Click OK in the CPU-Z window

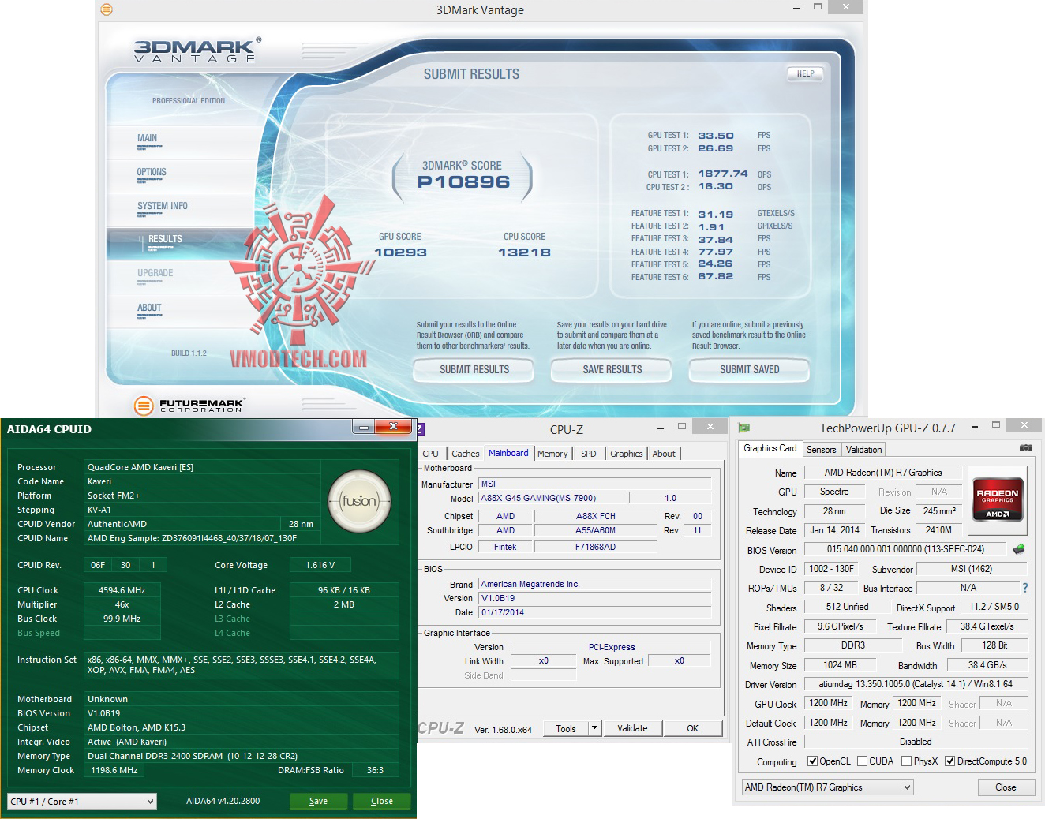(692, 728)
